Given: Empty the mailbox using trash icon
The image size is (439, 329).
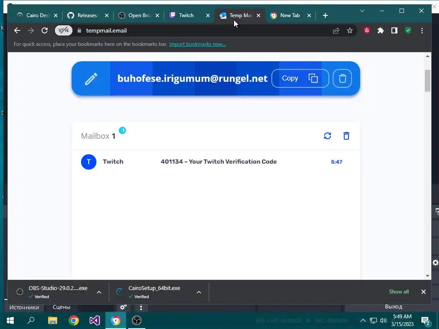Looking at the screenshot, I should (x=346, y=136).
